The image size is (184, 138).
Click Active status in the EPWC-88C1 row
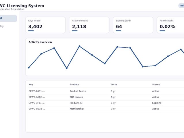pyautogui.click(x=156, y=91)
